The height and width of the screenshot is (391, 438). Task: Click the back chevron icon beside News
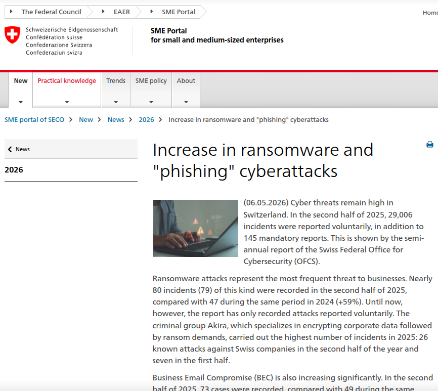tap(10, 149)
